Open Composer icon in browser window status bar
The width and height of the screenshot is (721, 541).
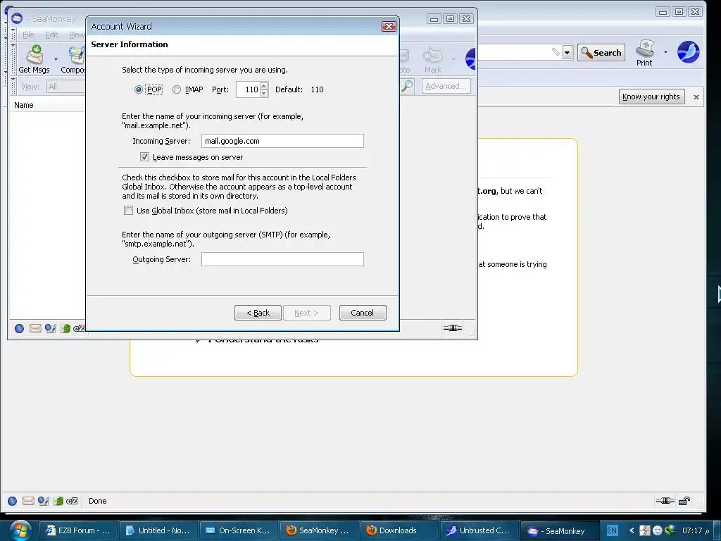pos(43,501)
